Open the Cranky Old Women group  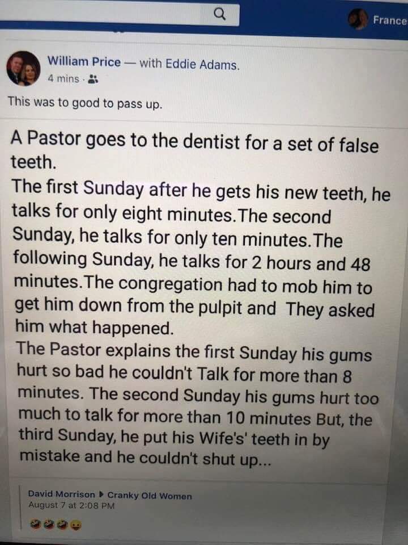point(150,496)
